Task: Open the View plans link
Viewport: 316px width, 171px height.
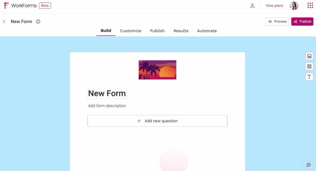Action: [x=275, y=6]
